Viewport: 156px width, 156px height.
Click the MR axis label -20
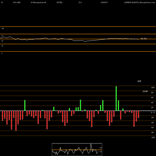coord(152,118)
